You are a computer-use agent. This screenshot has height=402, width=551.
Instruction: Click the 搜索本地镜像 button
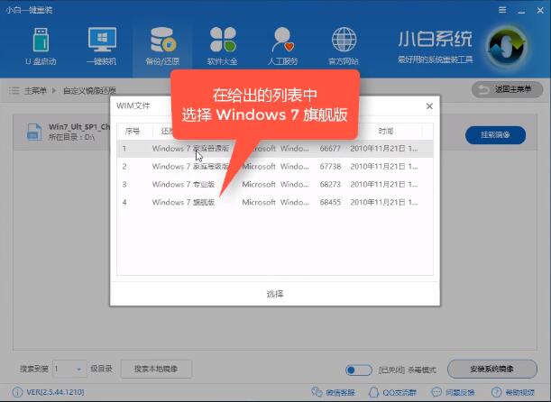[x=162, y=370]
